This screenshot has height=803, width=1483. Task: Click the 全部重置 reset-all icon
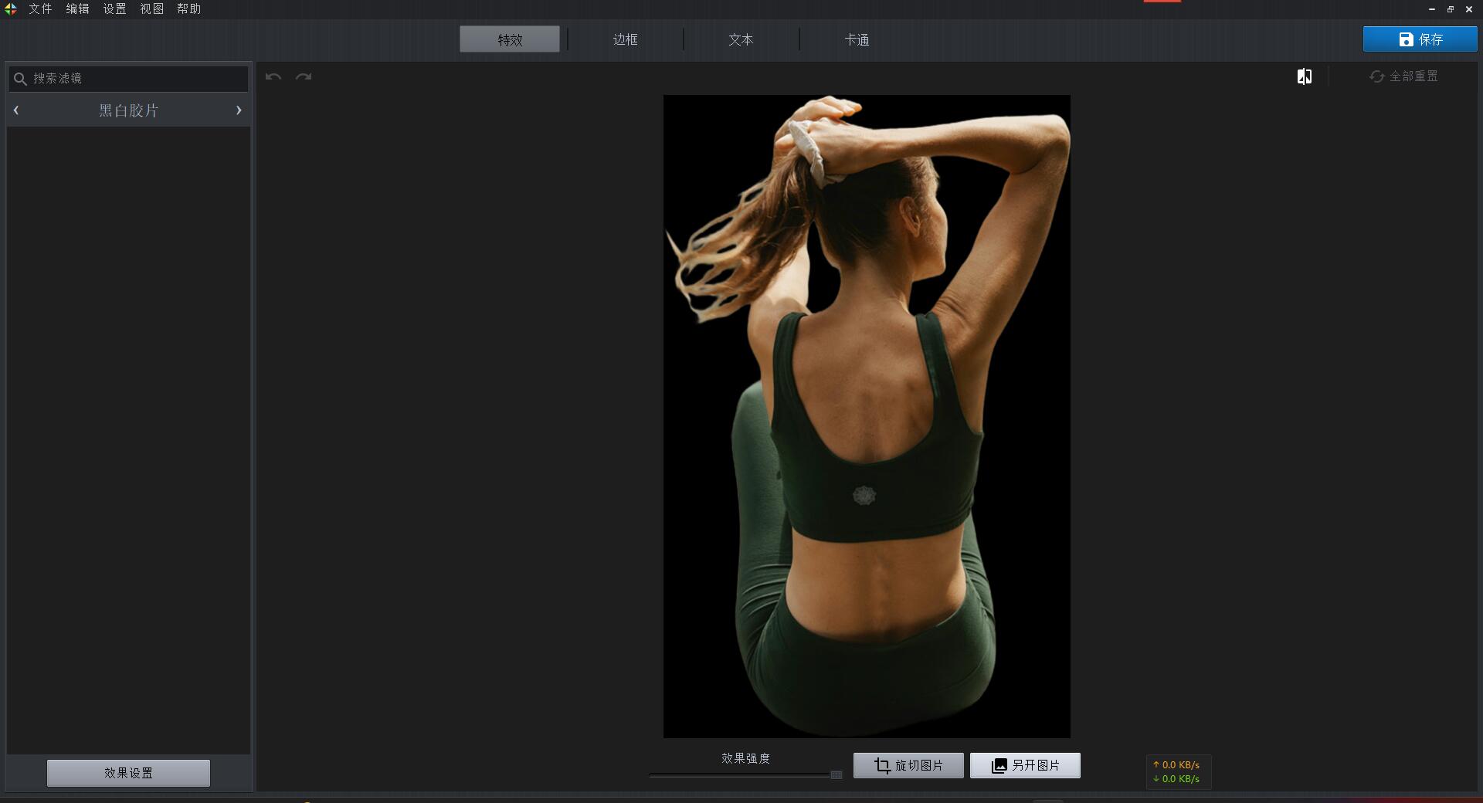click(x=1376, y=76)
